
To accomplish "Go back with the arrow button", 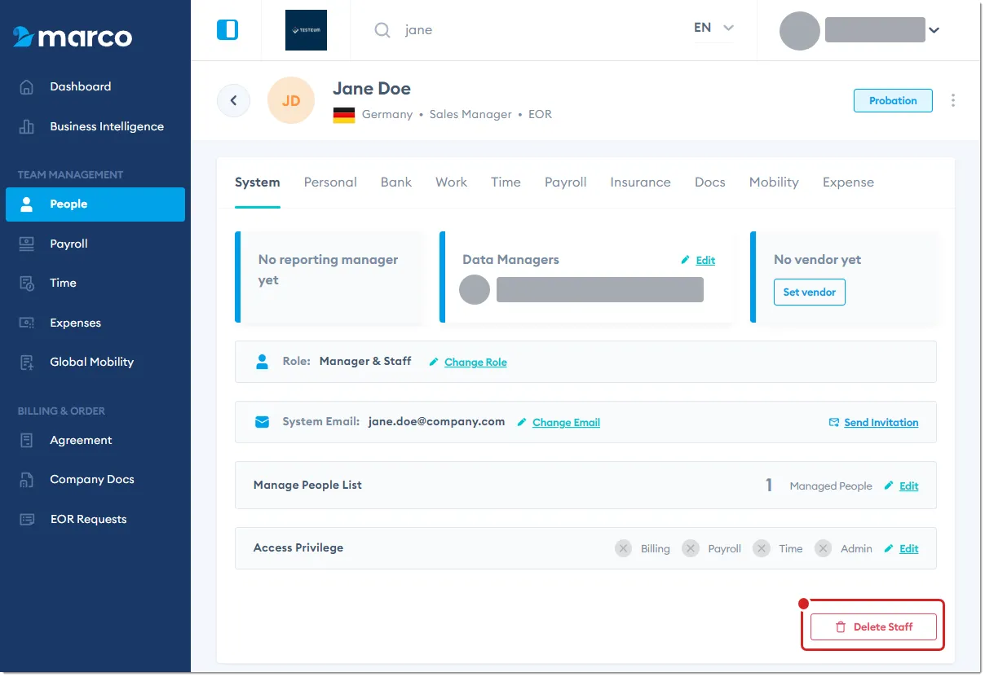I will pyautogui.click(x=233, y=100).
